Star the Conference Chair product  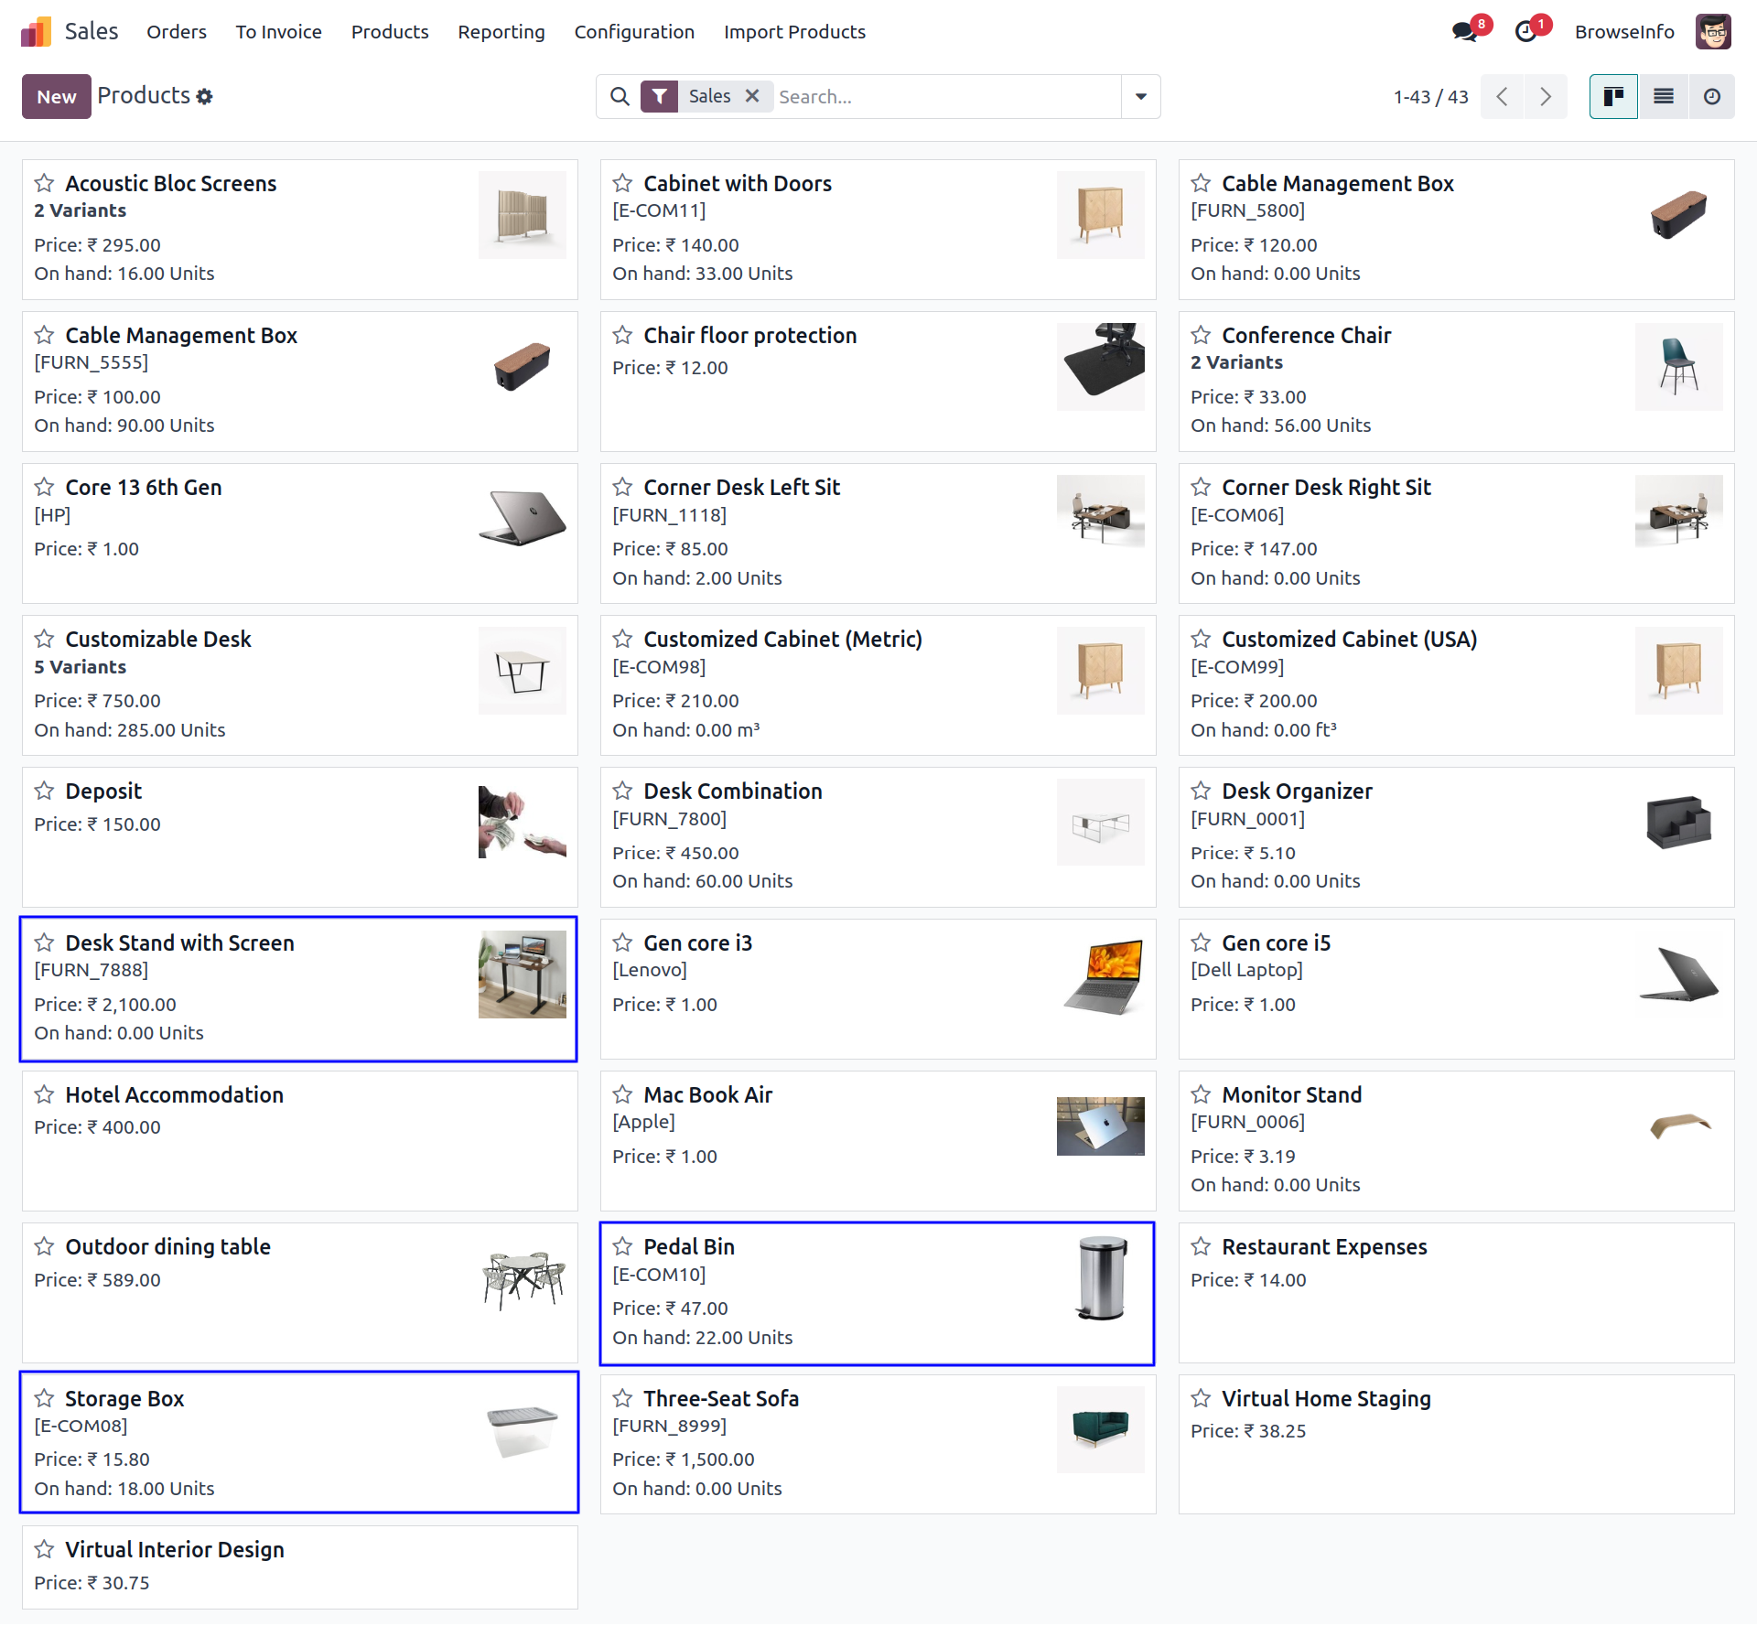coord(1201,335)
